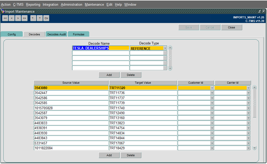Go to first record with << button
Screen dimensions: 267x164
[x=5, y=18]
